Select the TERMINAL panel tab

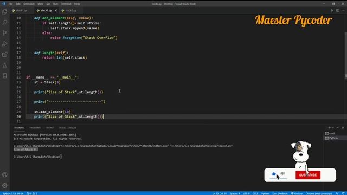pyautogui.click(x=20, y=128)
